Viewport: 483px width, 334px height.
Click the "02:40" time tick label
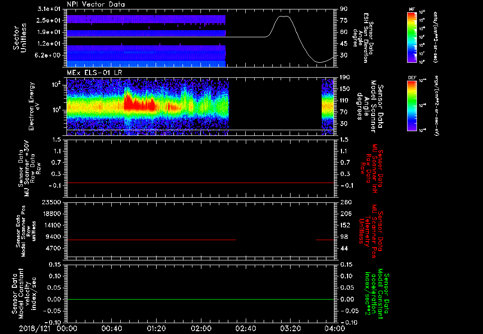pos(245,328)
